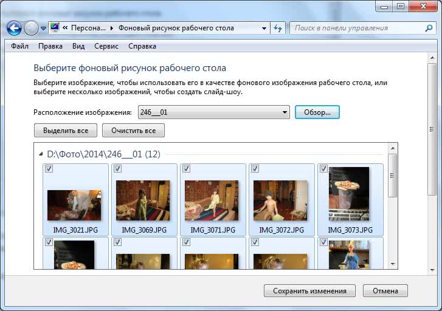Open the Сервис menu
This screenshot has height=311, width=442.
106,46
